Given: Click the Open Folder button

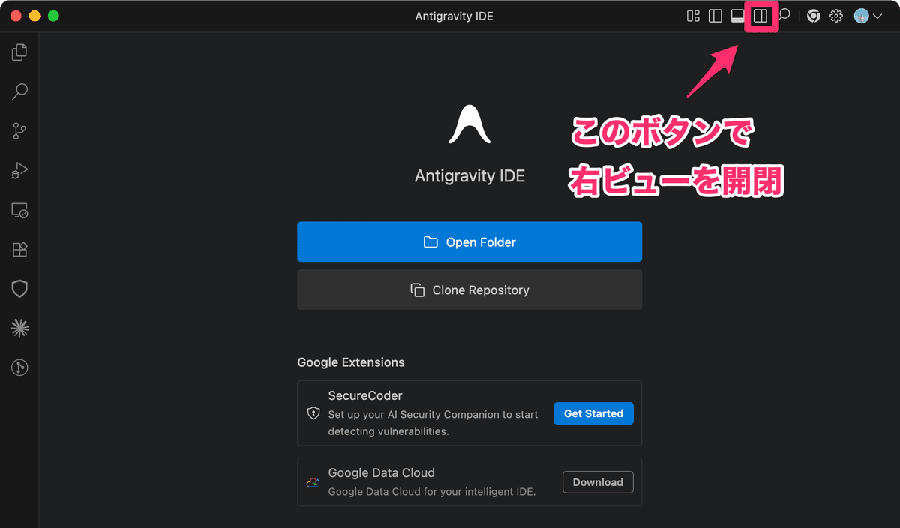Looking at the screenshot, I should pyautogui.click(x=469, y=242).
